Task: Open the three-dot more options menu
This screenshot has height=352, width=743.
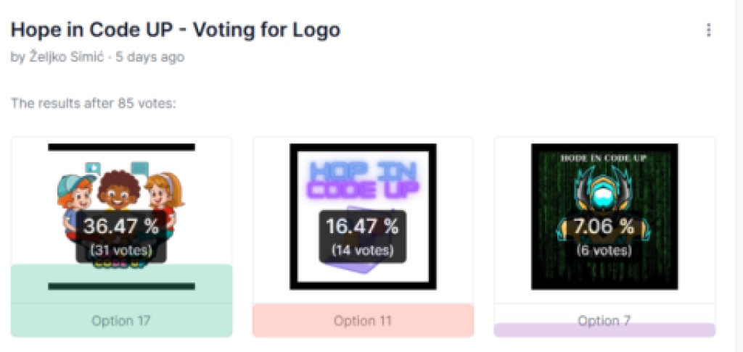Action: [x=708, y=30]
